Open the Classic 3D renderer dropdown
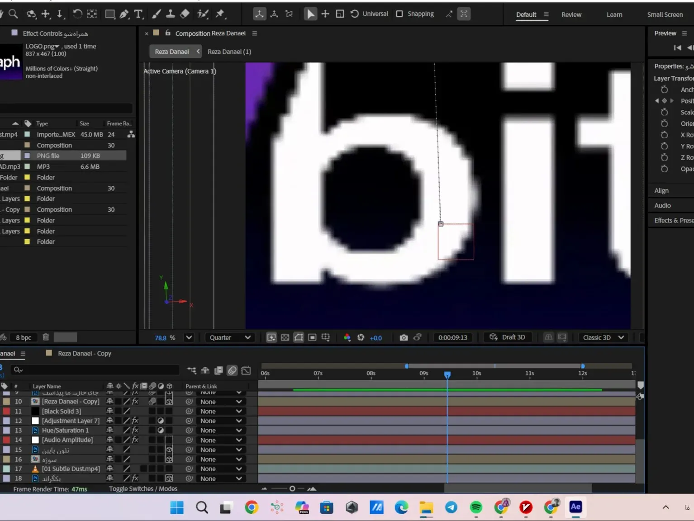The height and width of the screenshot is (521, 694). [604, 337]
